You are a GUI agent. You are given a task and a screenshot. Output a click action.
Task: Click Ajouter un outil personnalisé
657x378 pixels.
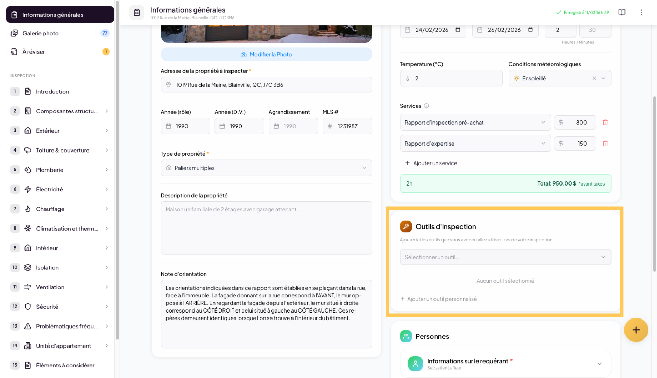click(x=438, y=299)
